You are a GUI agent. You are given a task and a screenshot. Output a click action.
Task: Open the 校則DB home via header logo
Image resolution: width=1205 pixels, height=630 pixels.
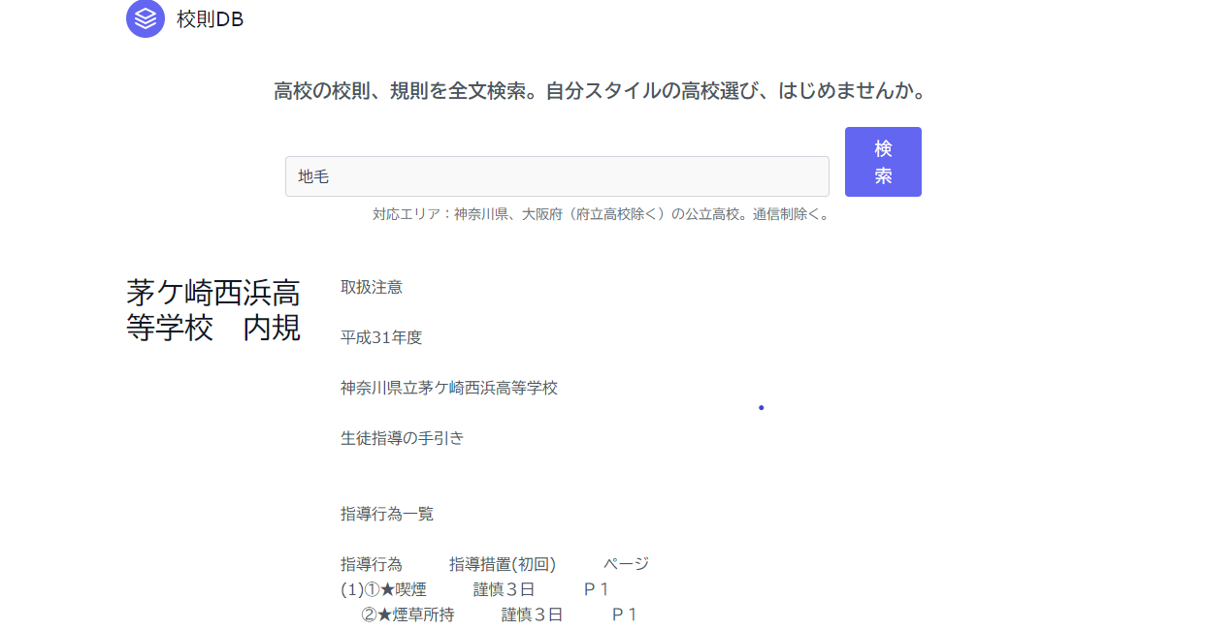(184, 18)
